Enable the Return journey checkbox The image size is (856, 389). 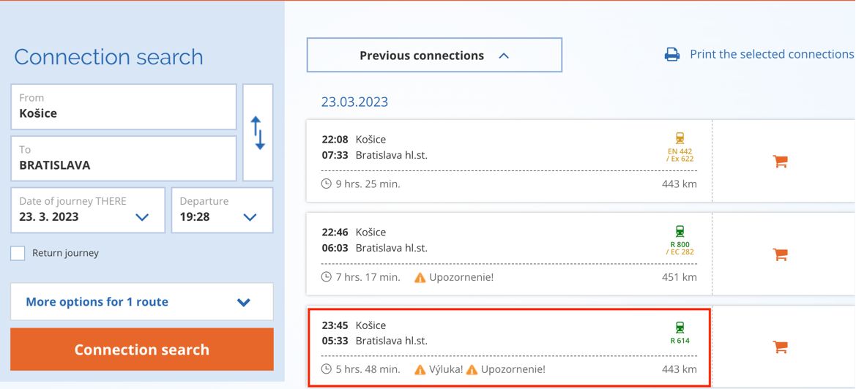pos(18,253)
